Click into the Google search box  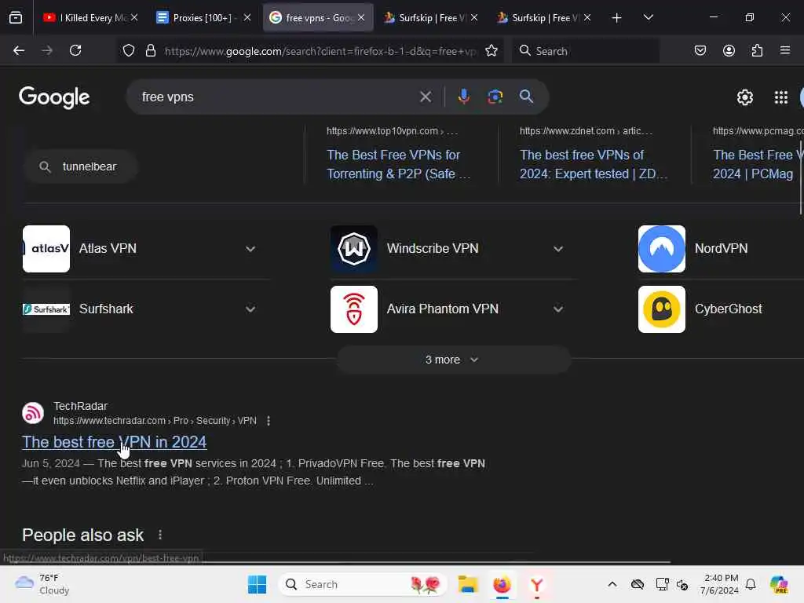(277, 97)
